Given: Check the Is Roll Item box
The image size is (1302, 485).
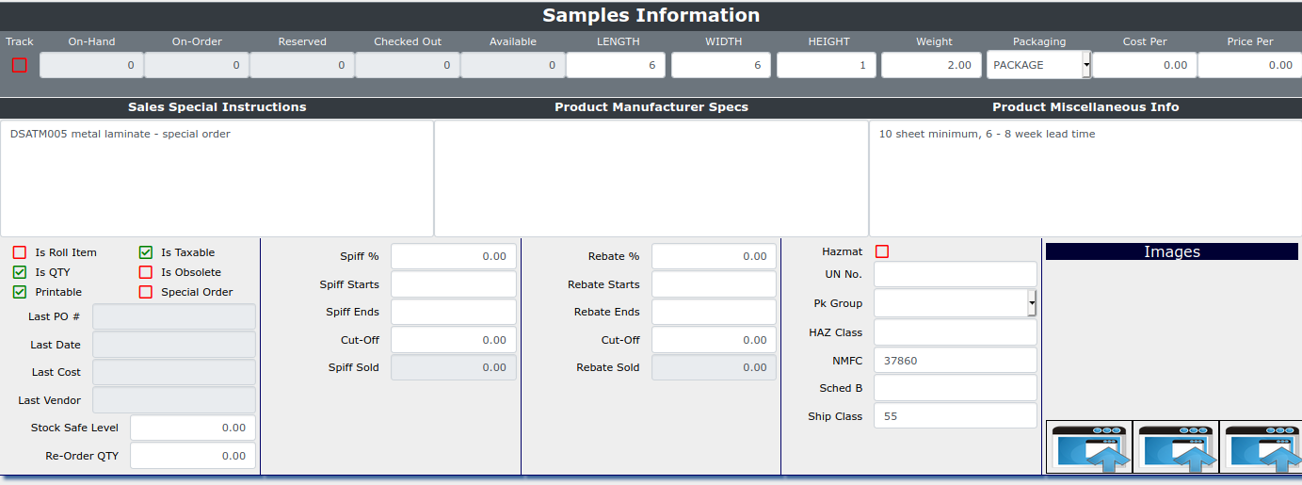Looking at the screenshot, I should pyautogui.click(x=20, y=252).
